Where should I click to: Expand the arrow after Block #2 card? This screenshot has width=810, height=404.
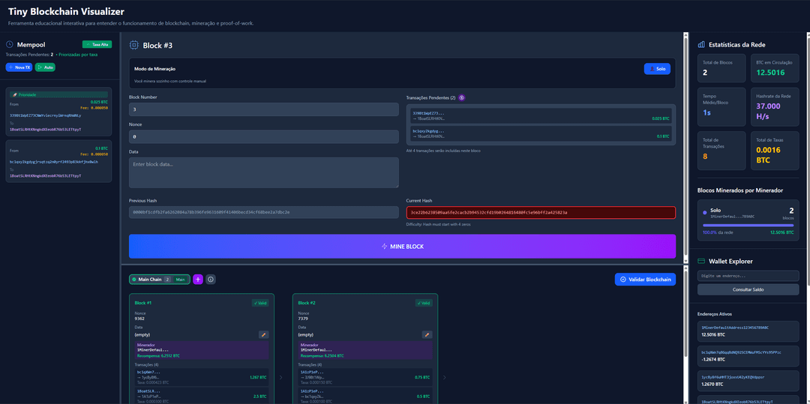pos(445,377)
